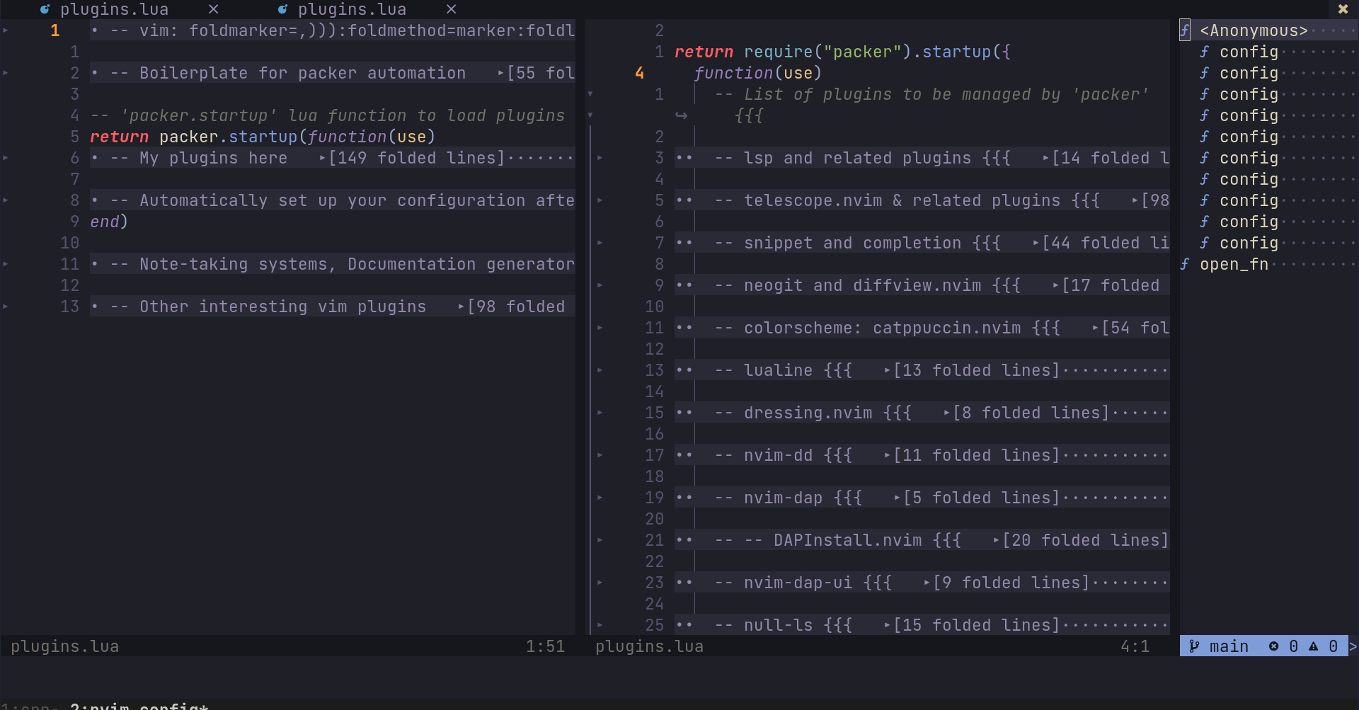
Task: Close the second plugins.lua tab with its X
Action: tap(451, 9)
